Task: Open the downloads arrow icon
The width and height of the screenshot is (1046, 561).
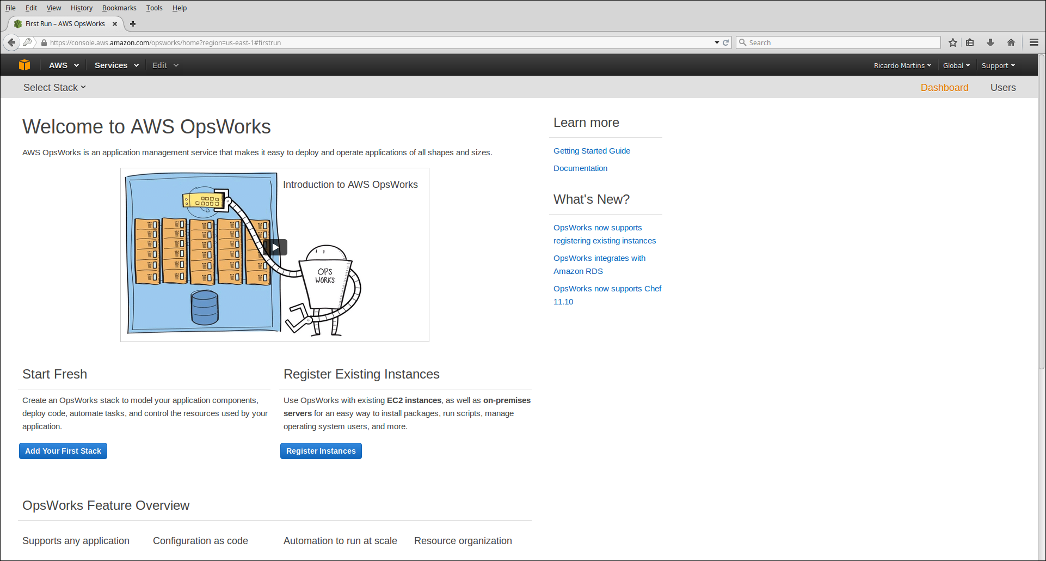Action: pos(990,42)
